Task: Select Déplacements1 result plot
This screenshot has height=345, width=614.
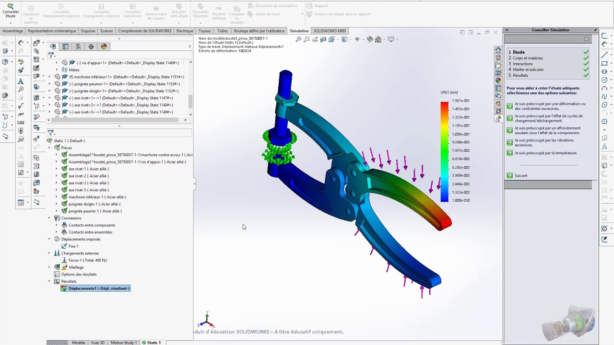Action: [95, 288]
